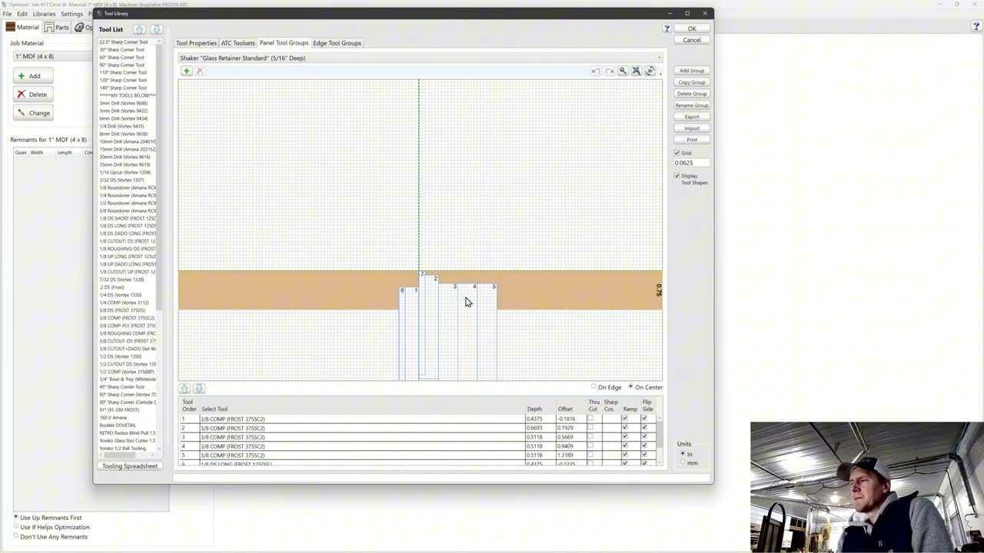This screenshot has width=984, height=553.
Task: Edit the Grid value 0.0625 field
Action: pos(691,163)
